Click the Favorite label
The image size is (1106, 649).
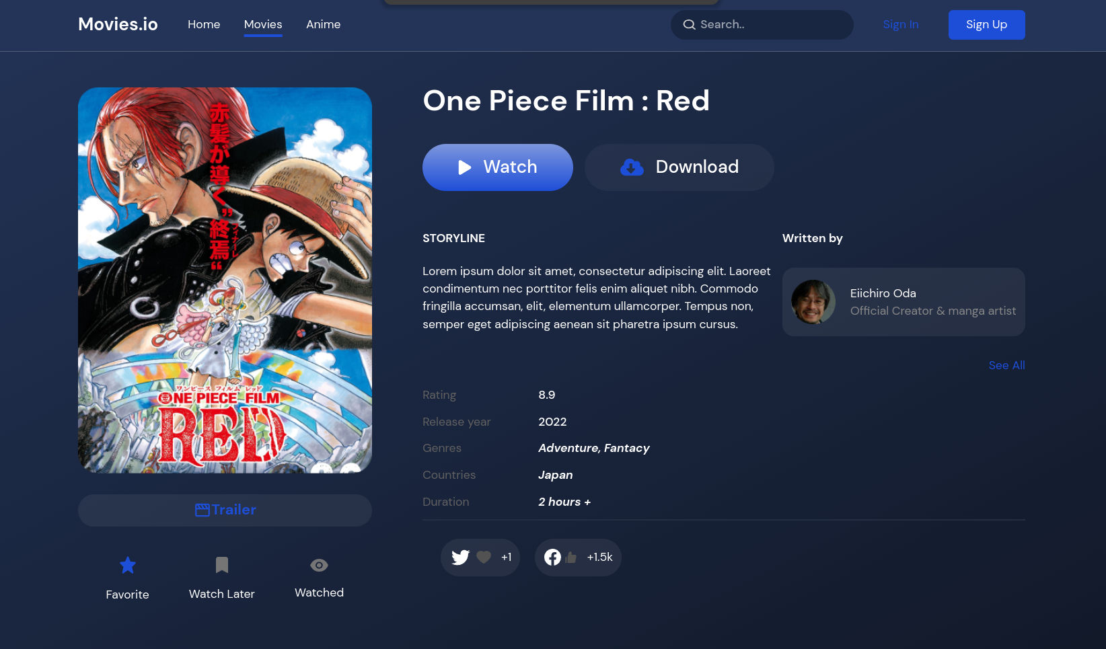point(128,595)
